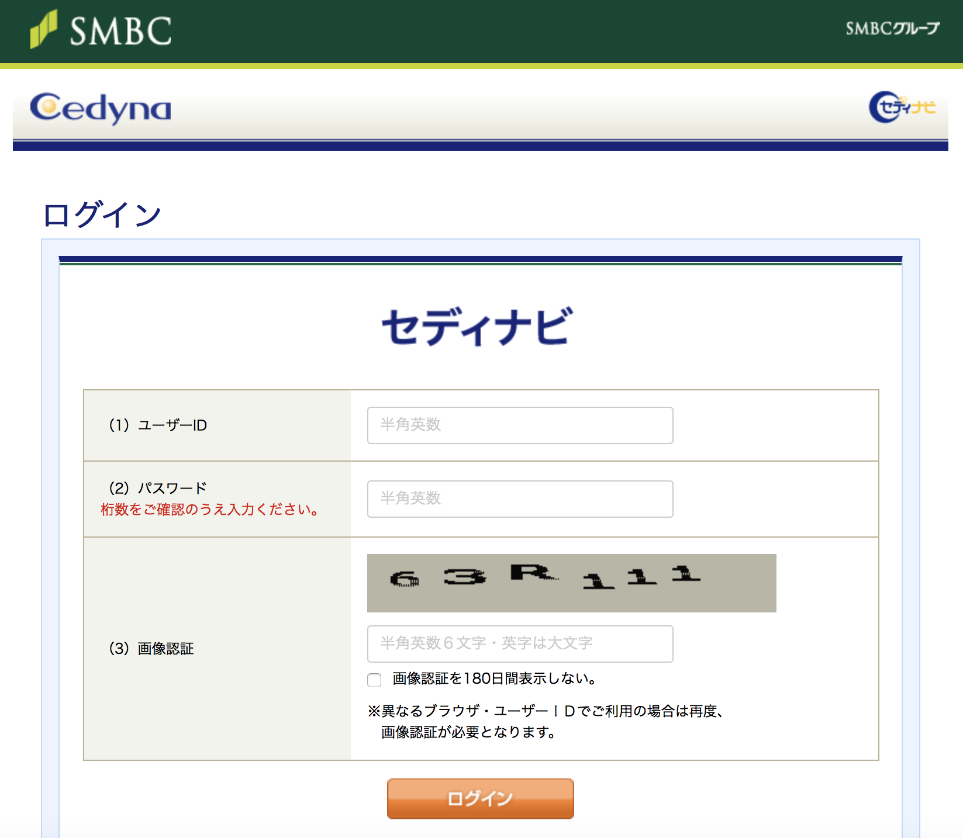Click the セディナビ icon at top right
The width and height of the screenshot is (963, 838).
pyautogui.click(x=902, y=107)
